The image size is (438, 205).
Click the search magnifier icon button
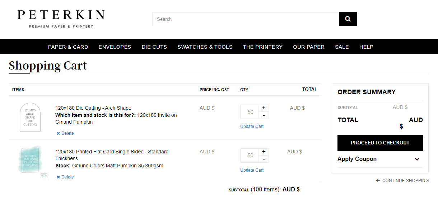(x=348, y=19)
